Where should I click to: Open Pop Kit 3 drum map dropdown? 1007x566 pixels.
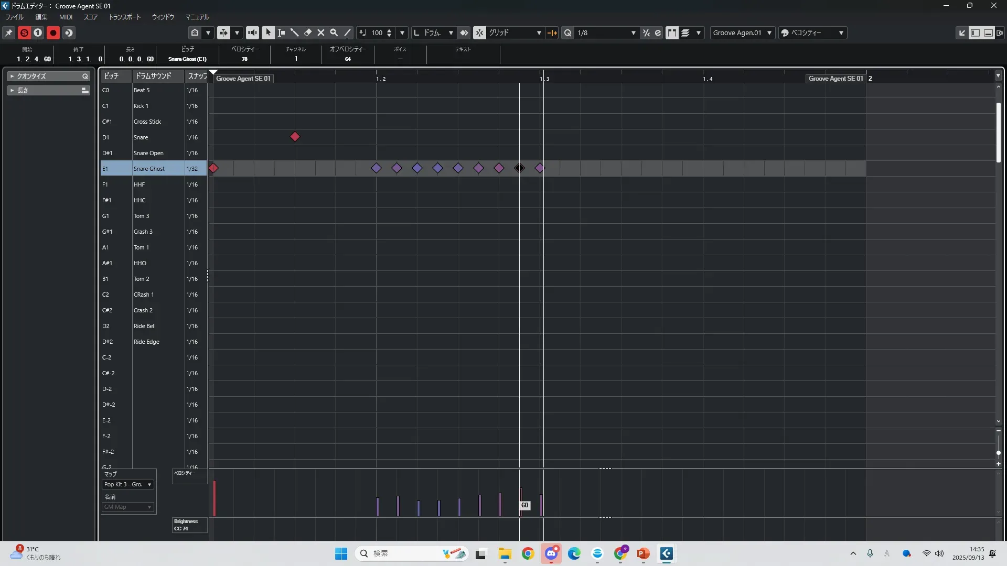pyautogui.click(x=128, y=484)
